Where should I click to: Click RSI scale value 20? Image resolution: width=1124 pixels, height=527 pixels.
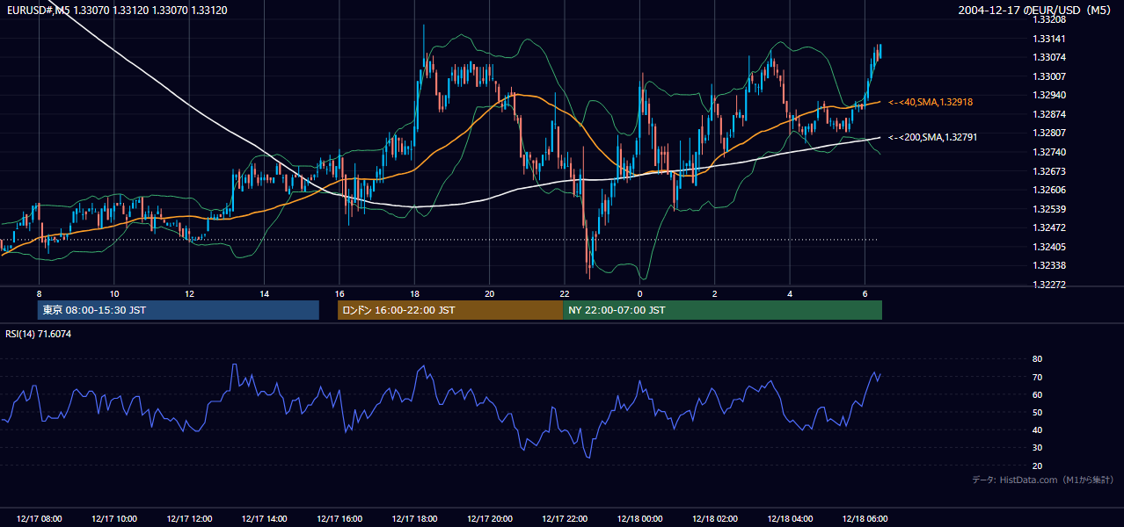point(1037,466)
